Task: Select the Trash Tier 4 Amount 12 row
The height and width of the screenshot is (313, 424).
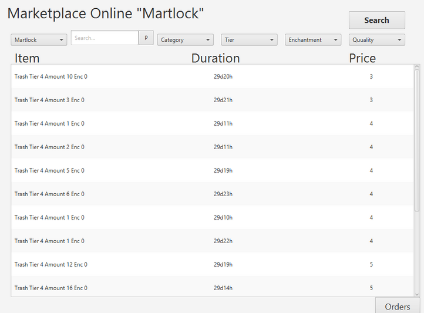Action: click(x=212, y=265)
